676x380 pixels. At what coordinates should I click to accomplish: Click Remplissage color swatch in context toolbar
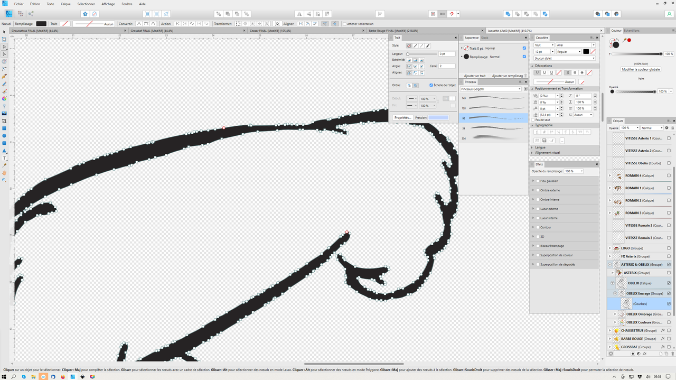point(41,24)
